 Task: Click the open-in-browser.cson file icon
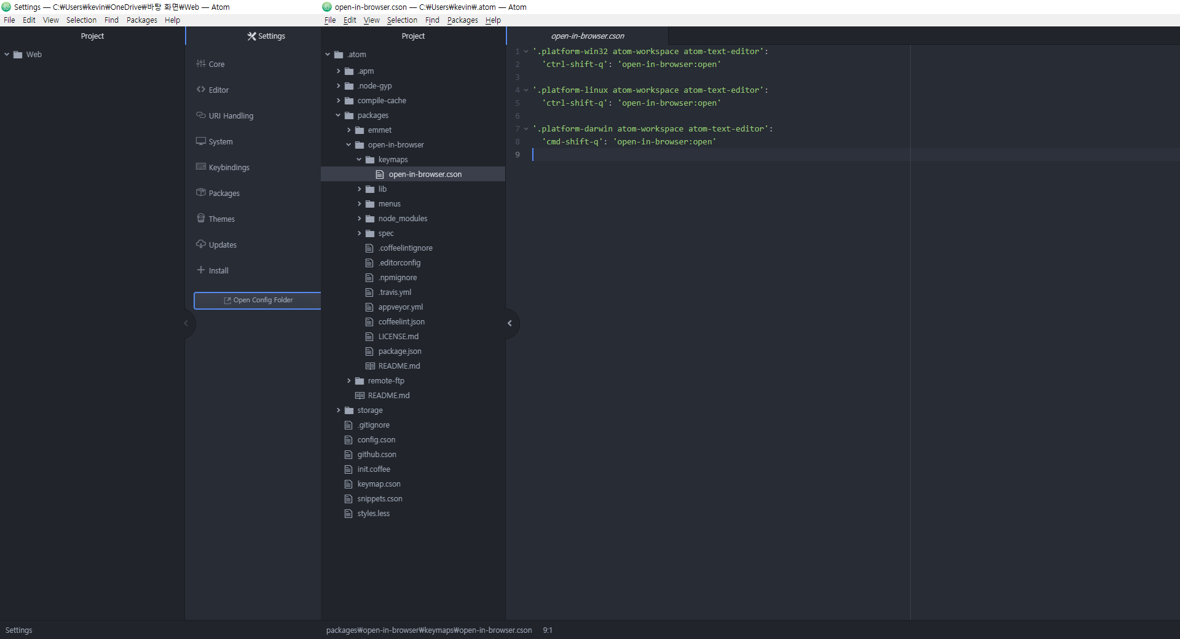click(380, 174)
